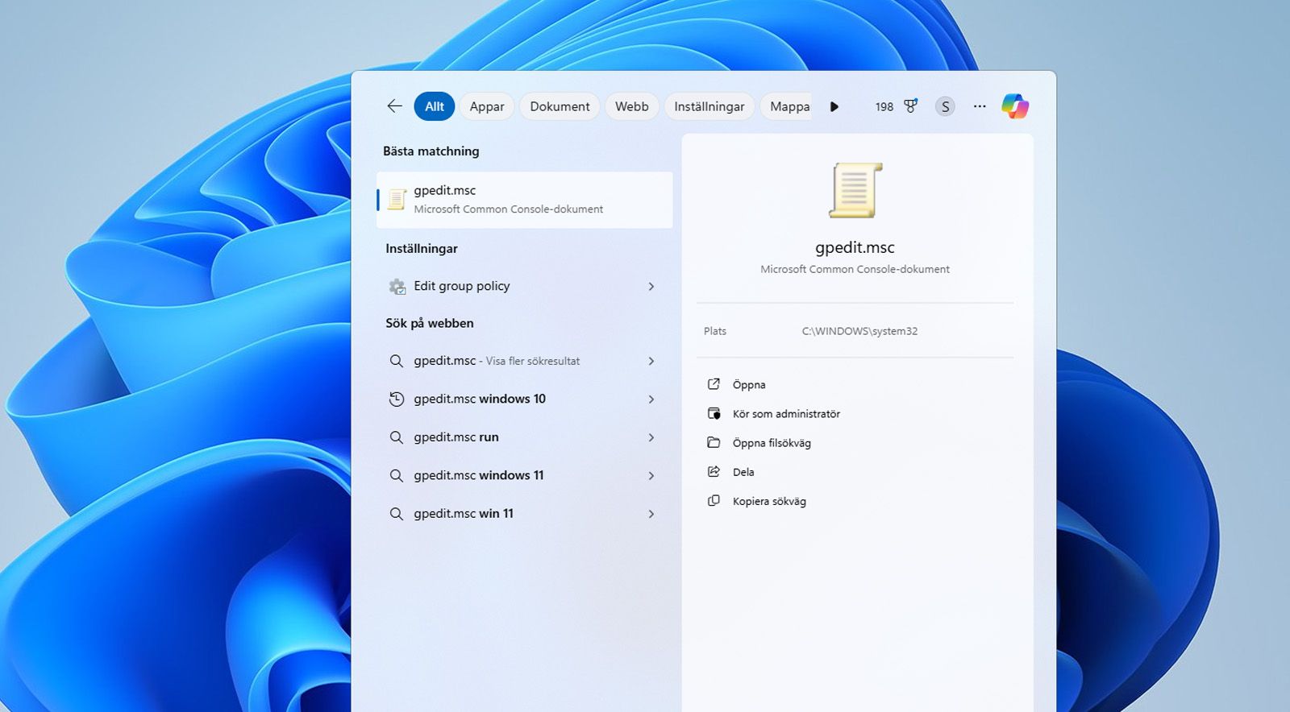Screen dimensions: 1290x712
Task: Choose Kopiera sökväg
Action: pyautogui.click(x=769, y=501)
